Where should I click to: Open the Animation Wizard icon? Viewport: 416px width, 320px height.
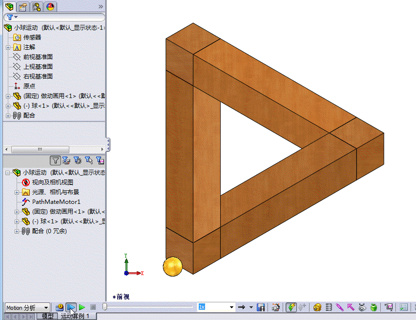tap(276, 307)
